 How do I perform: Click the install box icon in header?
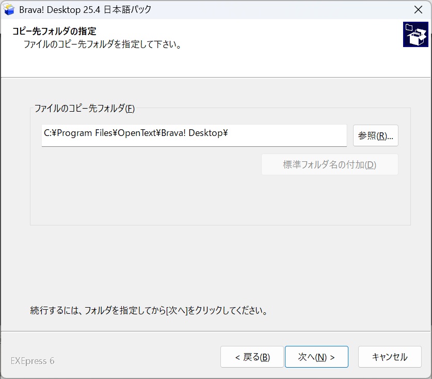415,35
